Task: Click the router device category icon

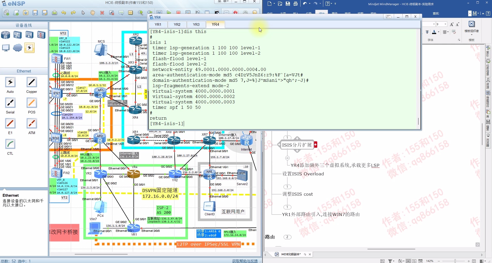Action: [x=5, y=35]
